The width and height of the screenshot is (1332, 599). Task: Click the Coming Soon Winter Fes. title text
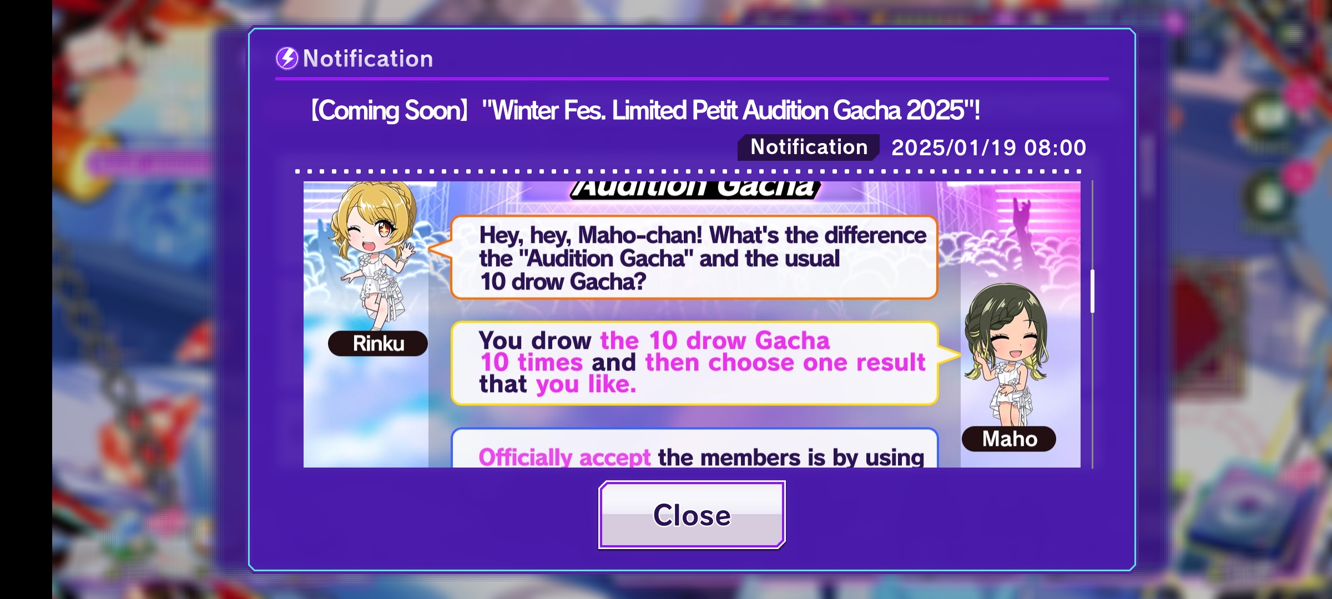[645, 110]
